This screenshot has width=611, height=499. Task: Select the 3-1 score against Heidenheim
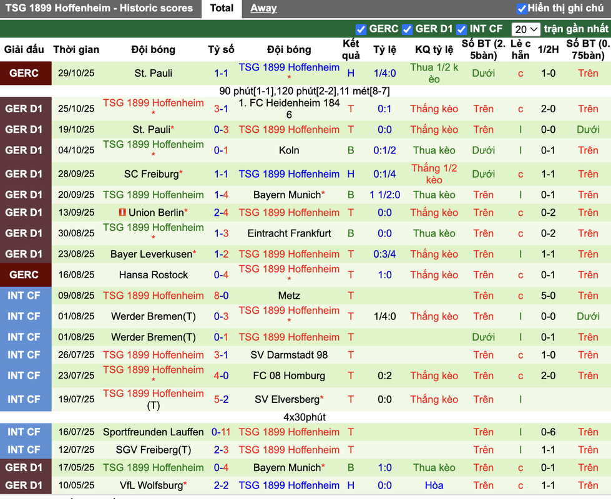point(221,109)
